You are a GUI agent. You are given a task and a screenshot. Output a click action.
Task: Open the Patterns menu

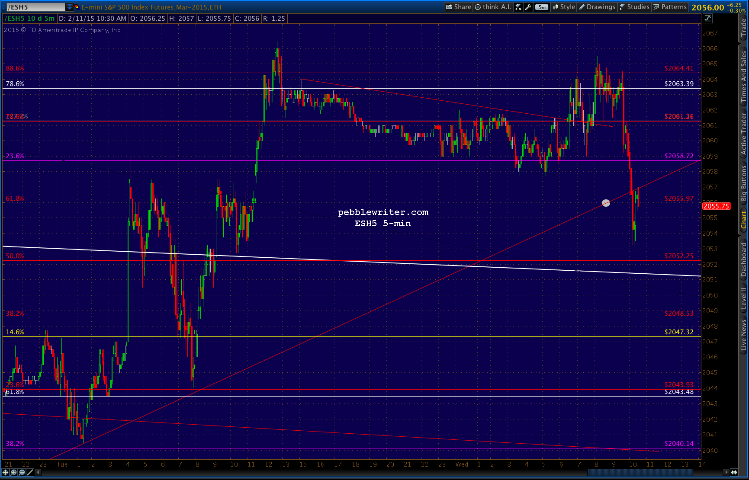(x=670, y=7)
